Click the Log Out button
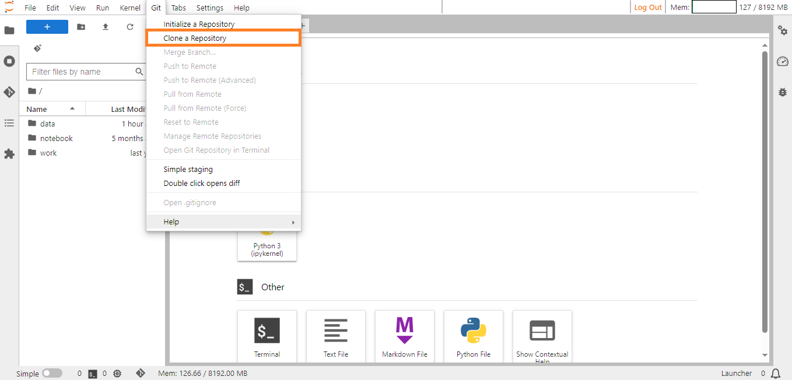This screenshot has width=792, height=380. coord(648,8)
